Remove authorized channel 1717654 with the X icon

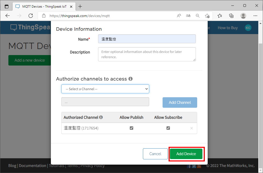click(192, 128)
